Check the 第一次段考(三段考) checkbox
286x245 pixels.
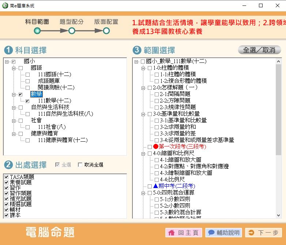pos(150,147)
